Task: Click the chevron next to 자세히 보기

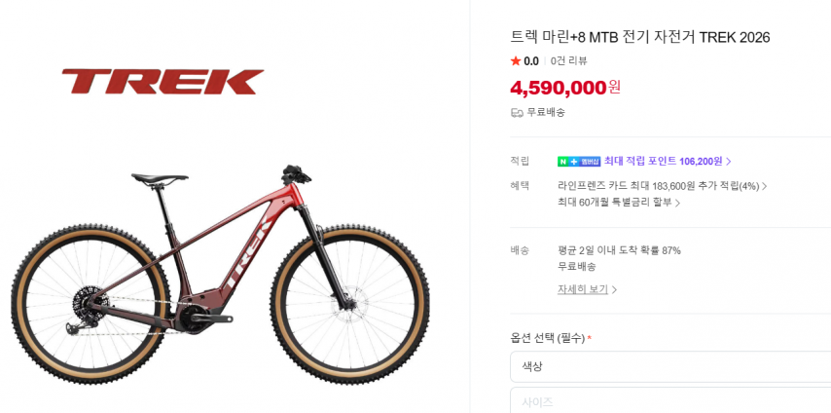Action: 614,290
